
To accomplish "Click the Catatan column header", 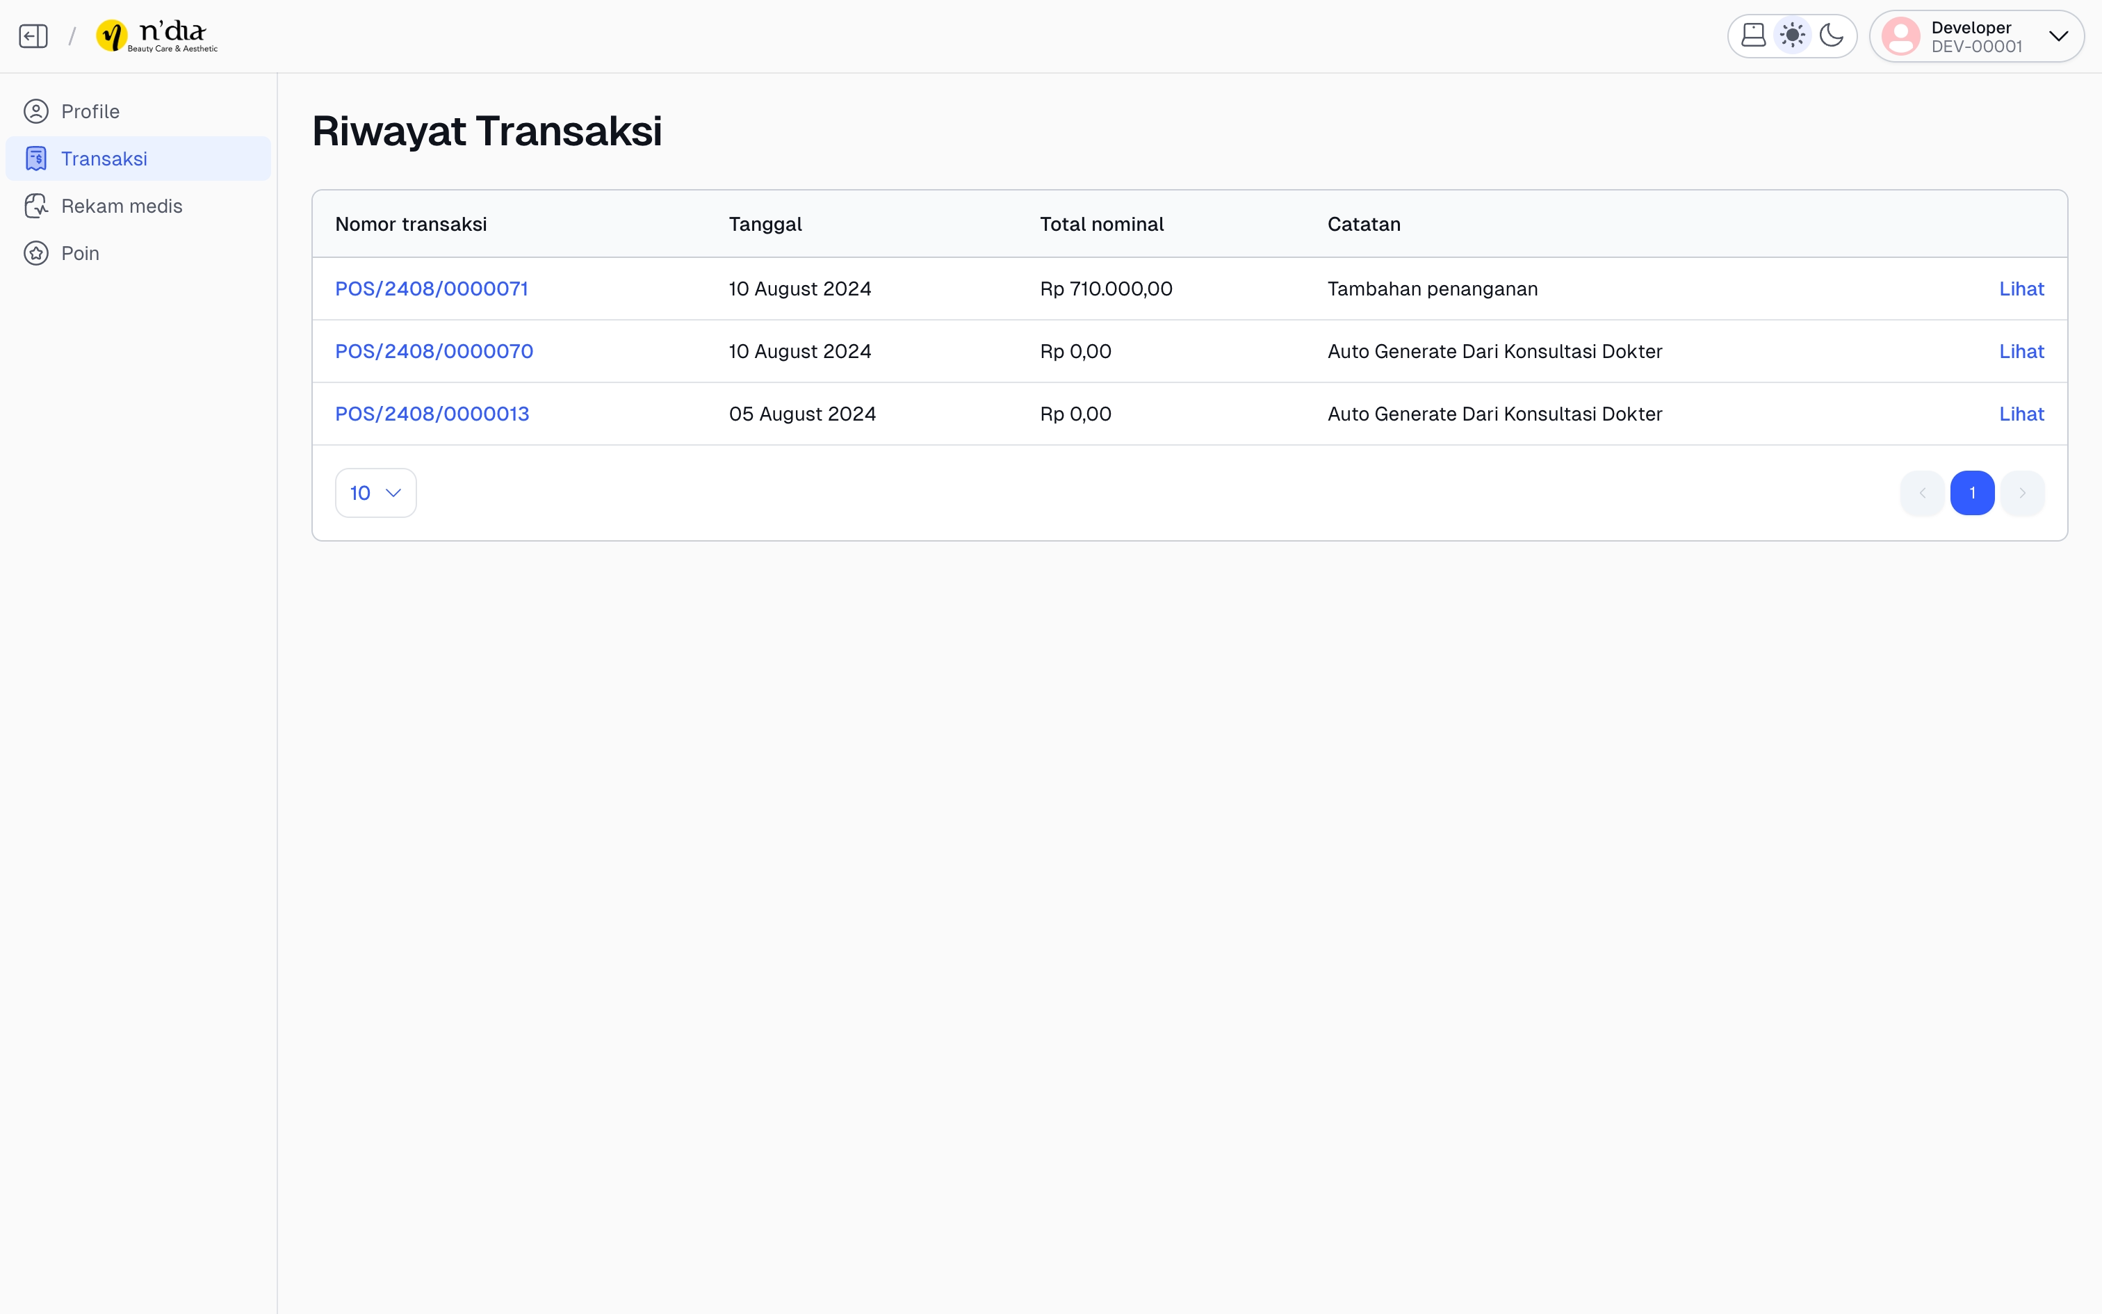I will point(1364,224).
